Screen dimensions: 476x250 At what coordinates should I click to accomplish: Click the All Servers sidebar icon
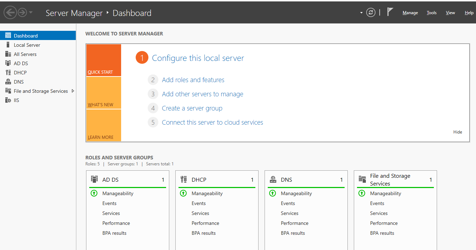pyautogui.click(x=8, y=54)
